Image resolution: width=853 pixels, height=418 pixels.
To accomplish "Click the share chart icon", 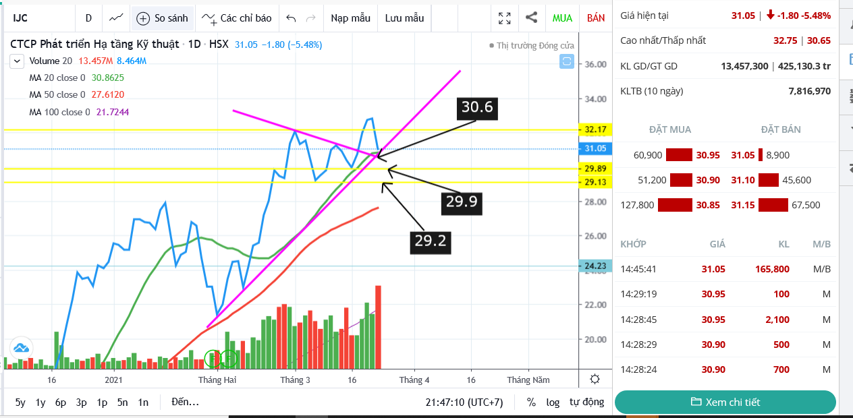I will 531,18.
